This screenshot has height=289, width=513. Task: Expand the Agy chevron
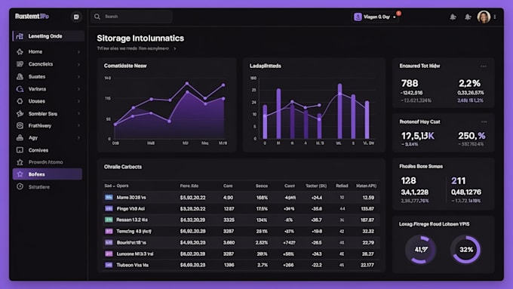(x=78, y=138)
